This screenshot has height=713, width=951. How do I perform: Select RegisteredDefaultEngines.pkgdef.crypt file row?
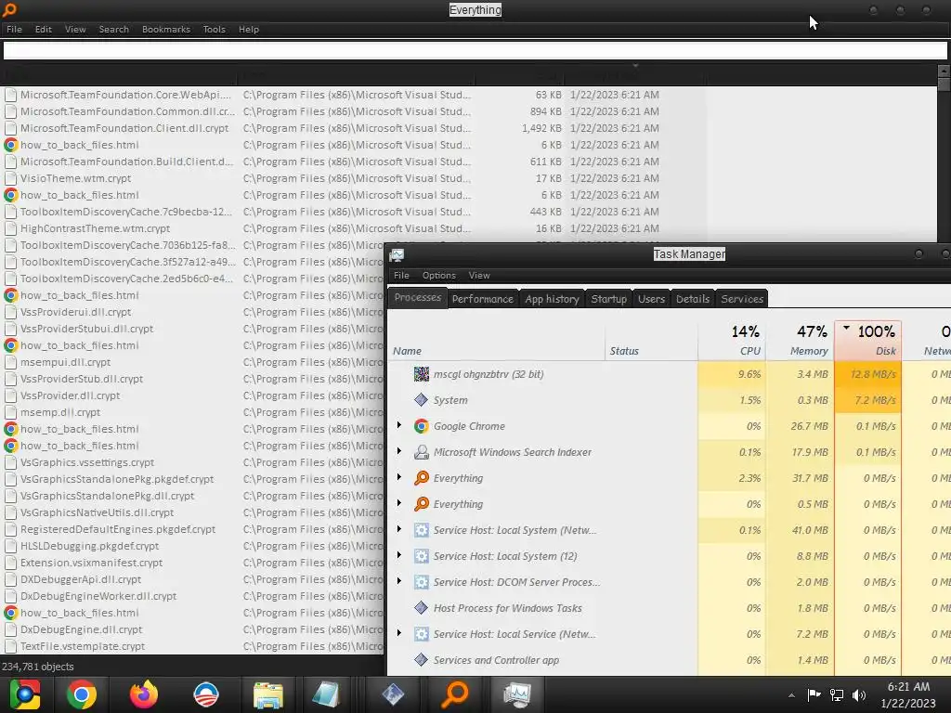coord(353,529)
